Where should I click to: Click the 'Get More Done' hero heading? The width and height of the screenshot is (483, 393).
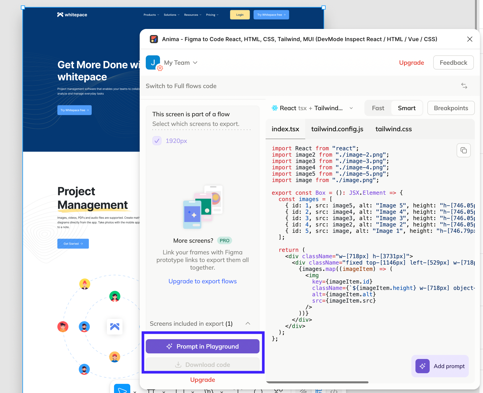pos(99,71)
